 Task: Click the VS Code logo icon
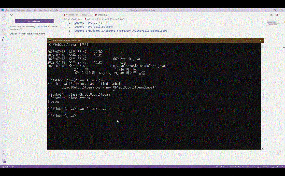(3, 10)
